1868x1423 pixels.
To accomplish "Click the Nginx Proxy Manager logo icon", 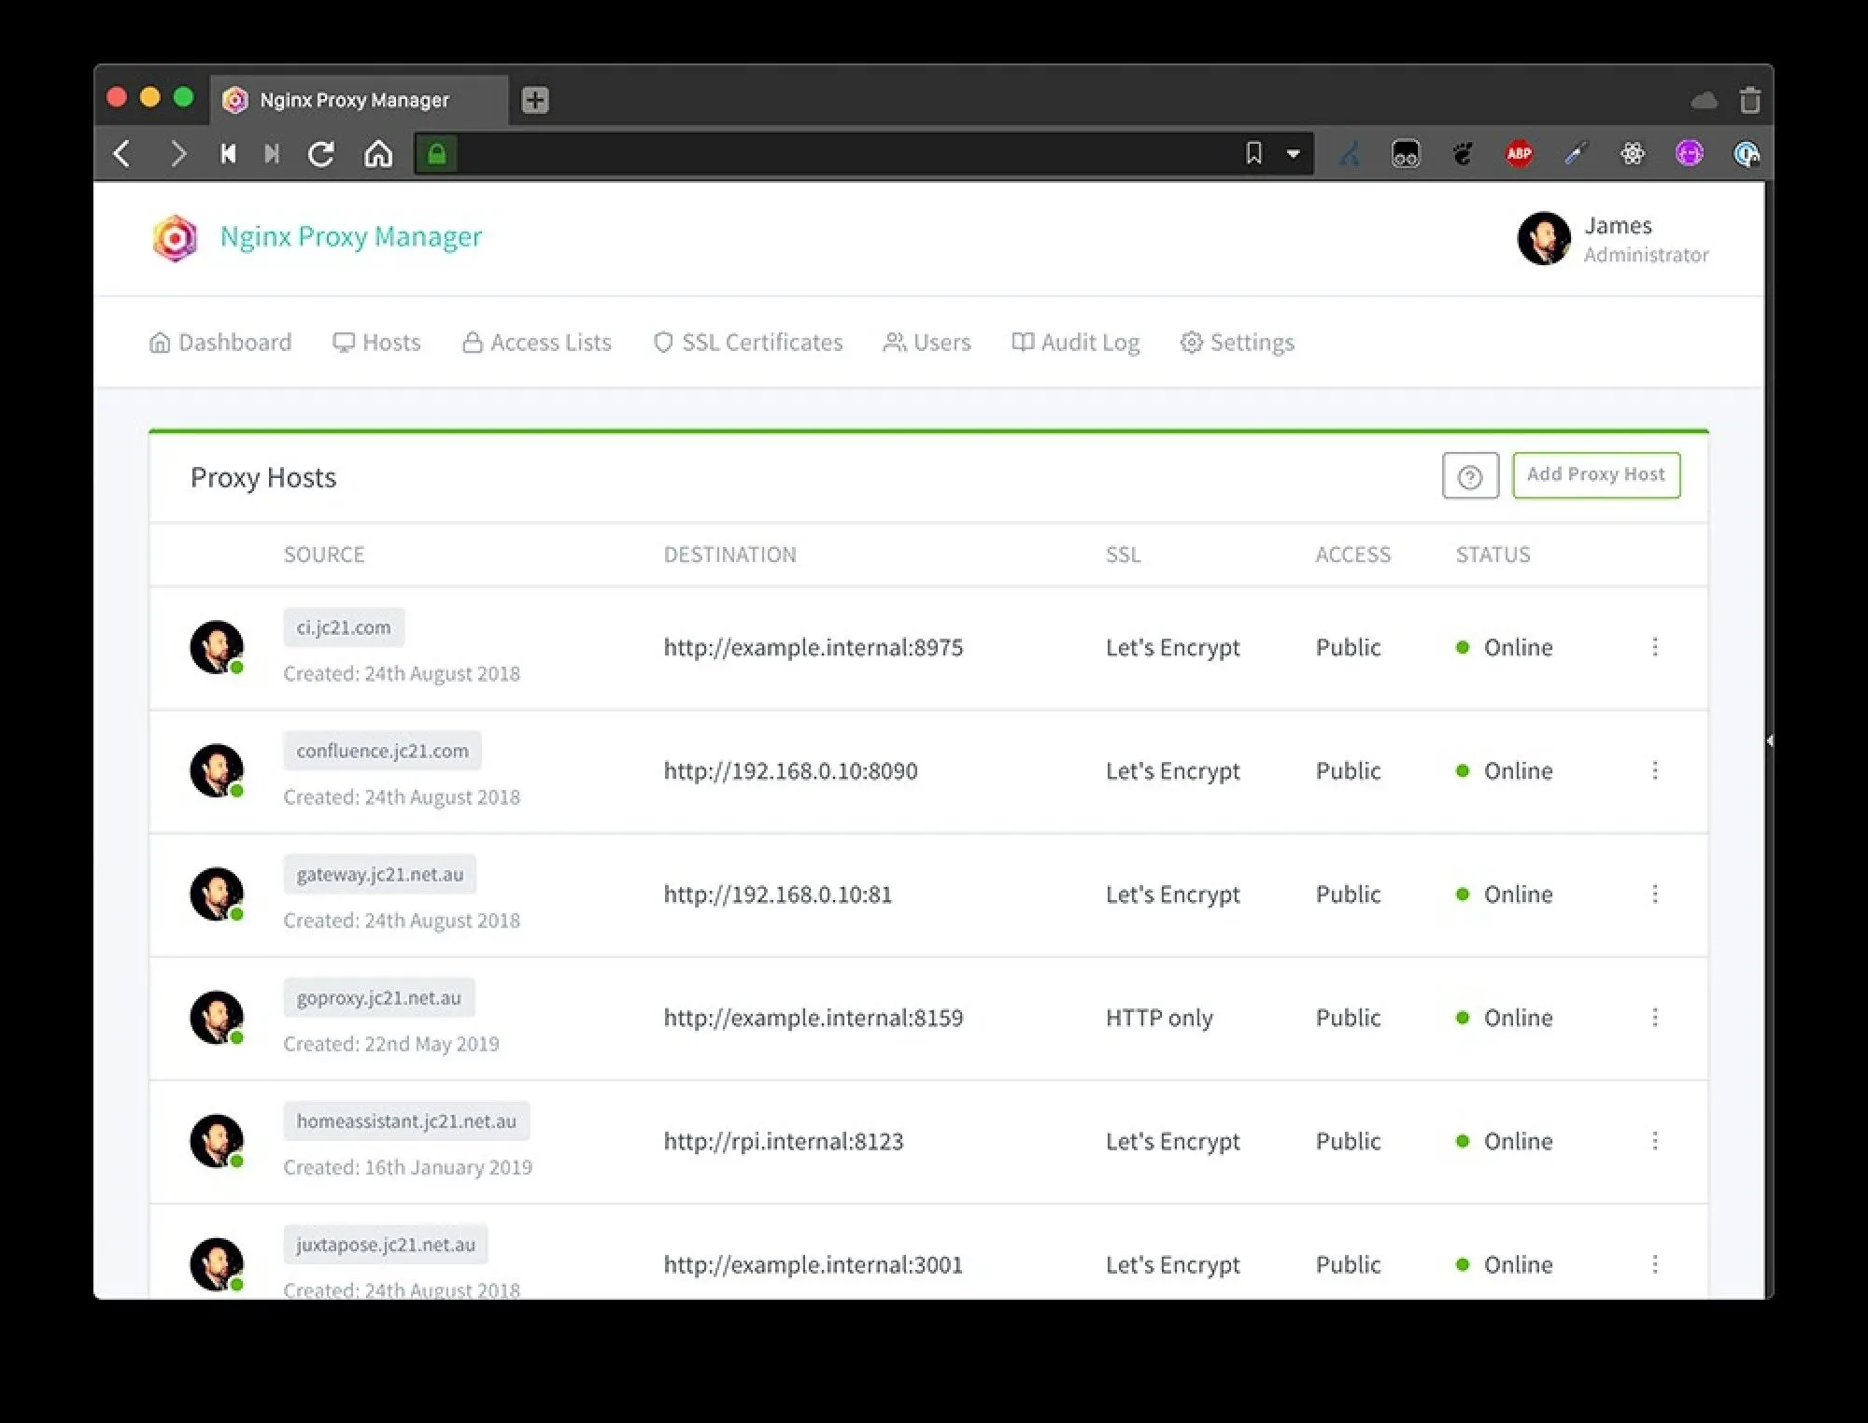I will coord(173,237).
